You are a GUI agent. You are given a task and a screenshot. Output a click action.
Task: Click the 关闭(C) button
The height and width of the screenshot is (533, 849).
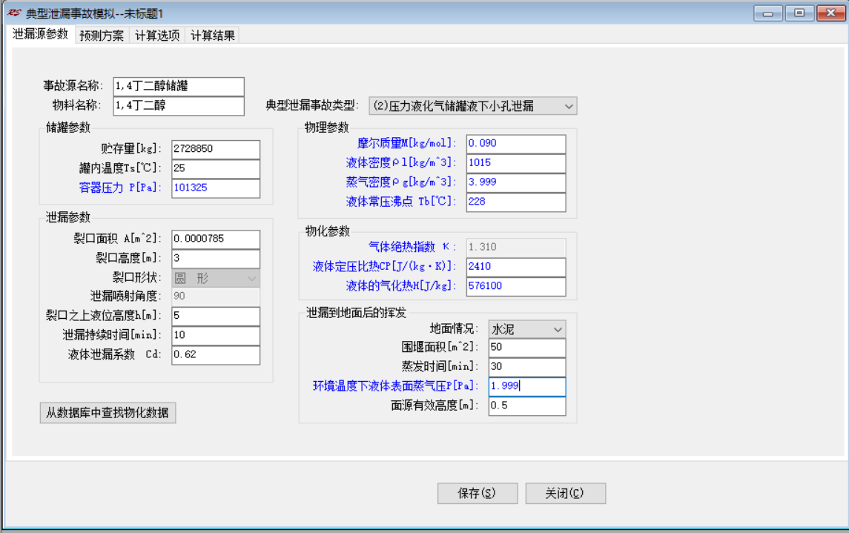click(565, 493)
